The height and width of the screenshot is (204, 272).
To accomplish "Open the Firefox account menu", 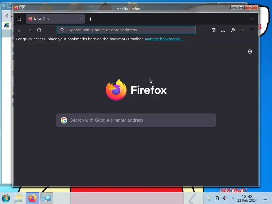I will 233,30.
